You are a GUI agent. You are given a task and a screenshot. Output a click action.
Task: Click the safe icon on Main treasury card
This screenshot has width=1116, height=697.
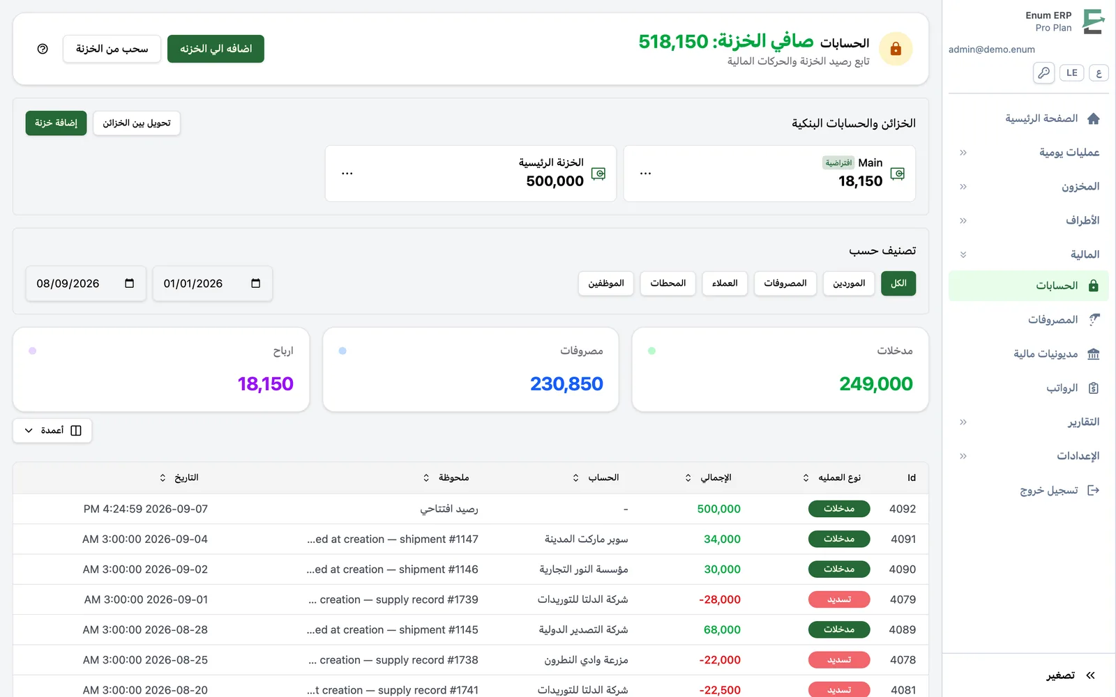tap(897, 174)
